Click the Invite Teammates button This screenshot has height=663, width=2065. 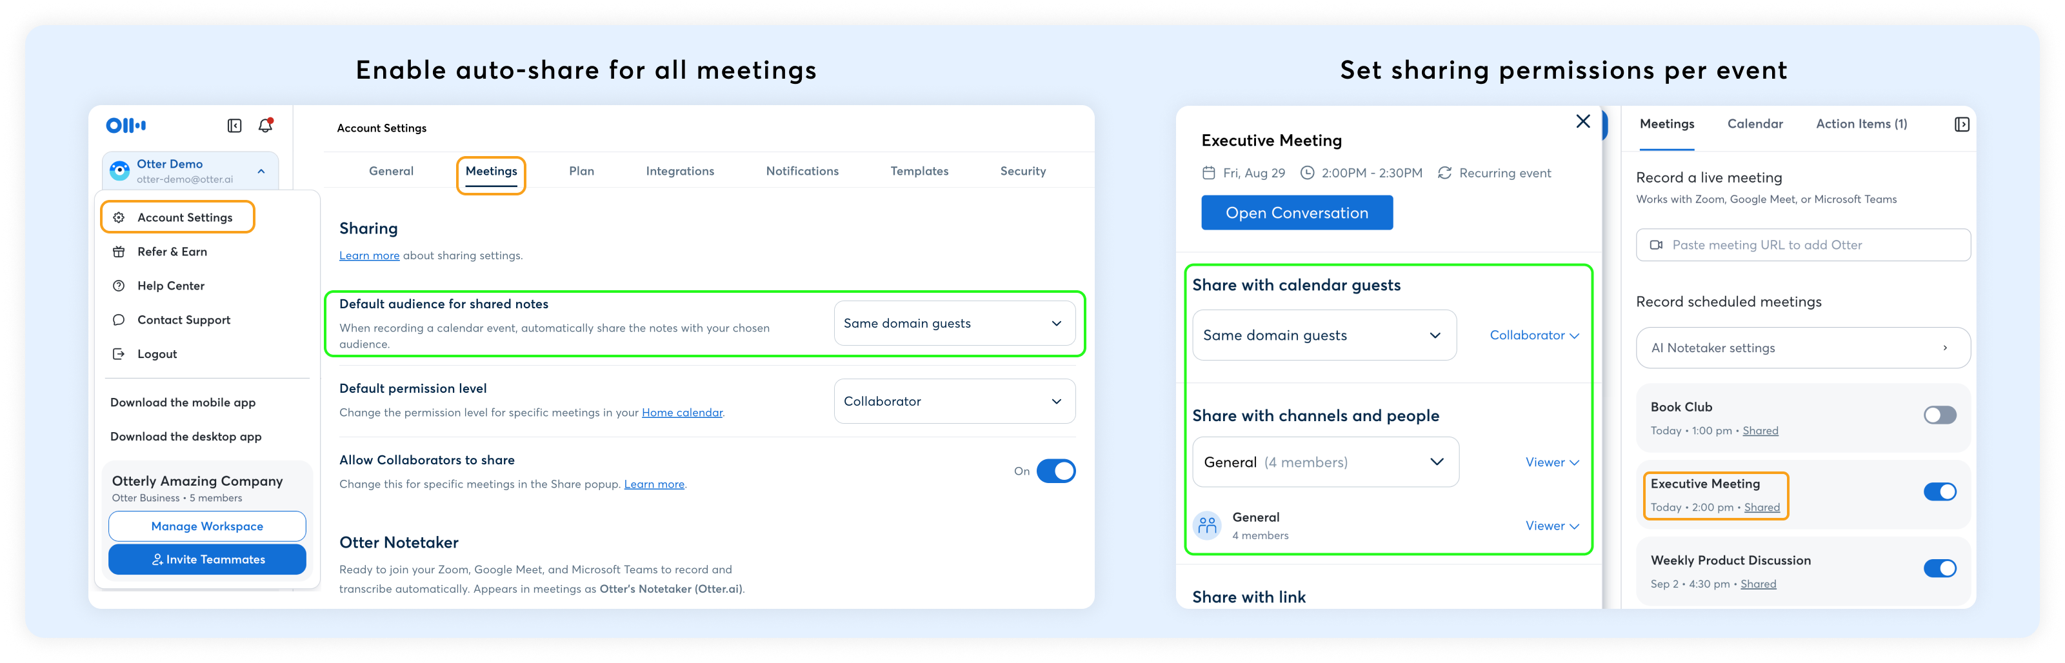[207, 559]
